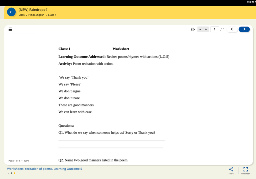Screen dimensions: 256x179
Task: Advance to next page blue arrow
Action: (244, 29)
